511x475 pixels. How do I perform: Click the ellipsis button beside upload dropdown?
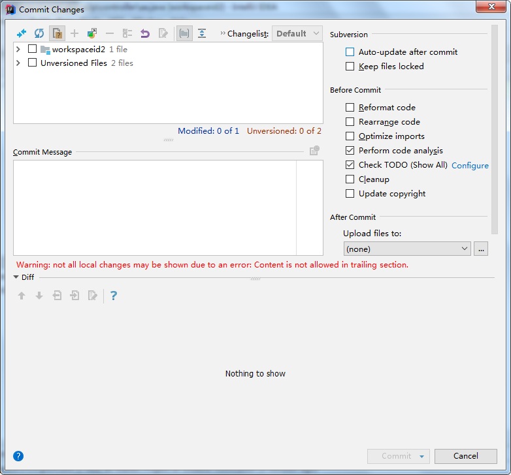pyautogui.click(x=481, y=249)
